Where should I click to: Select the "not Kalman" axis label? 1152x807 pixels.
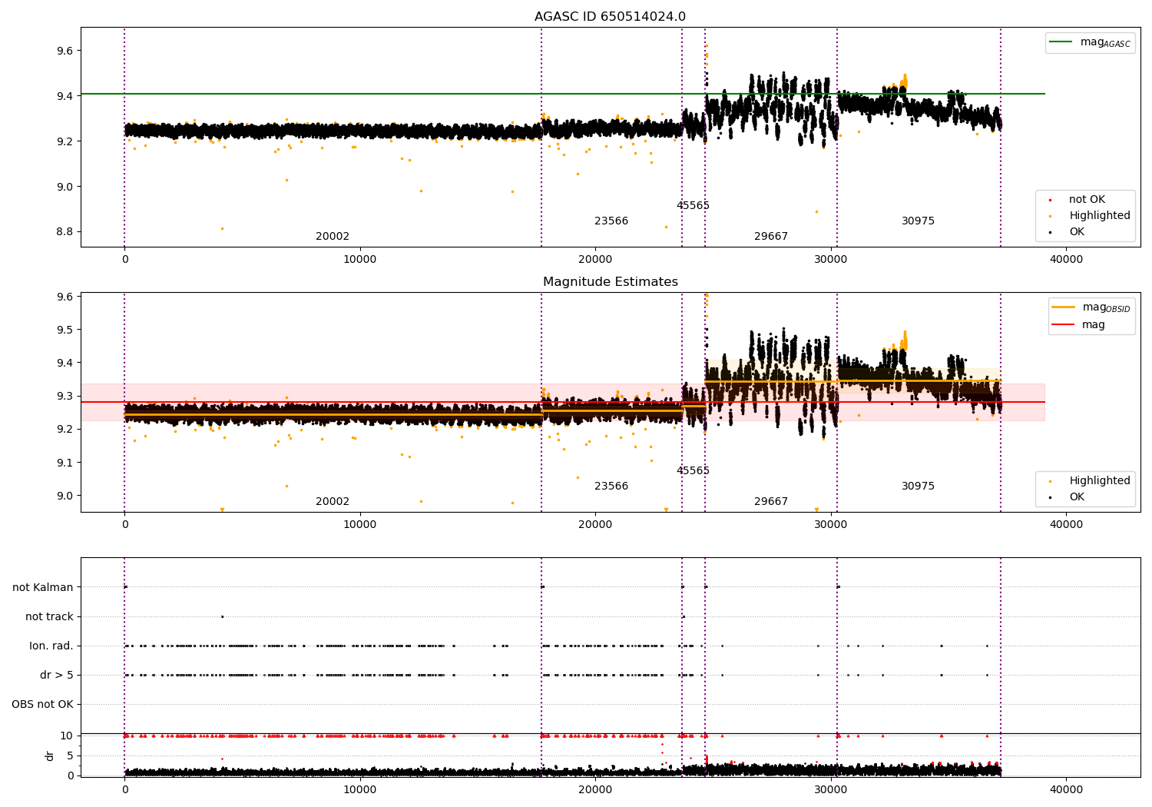pos(43,587)
